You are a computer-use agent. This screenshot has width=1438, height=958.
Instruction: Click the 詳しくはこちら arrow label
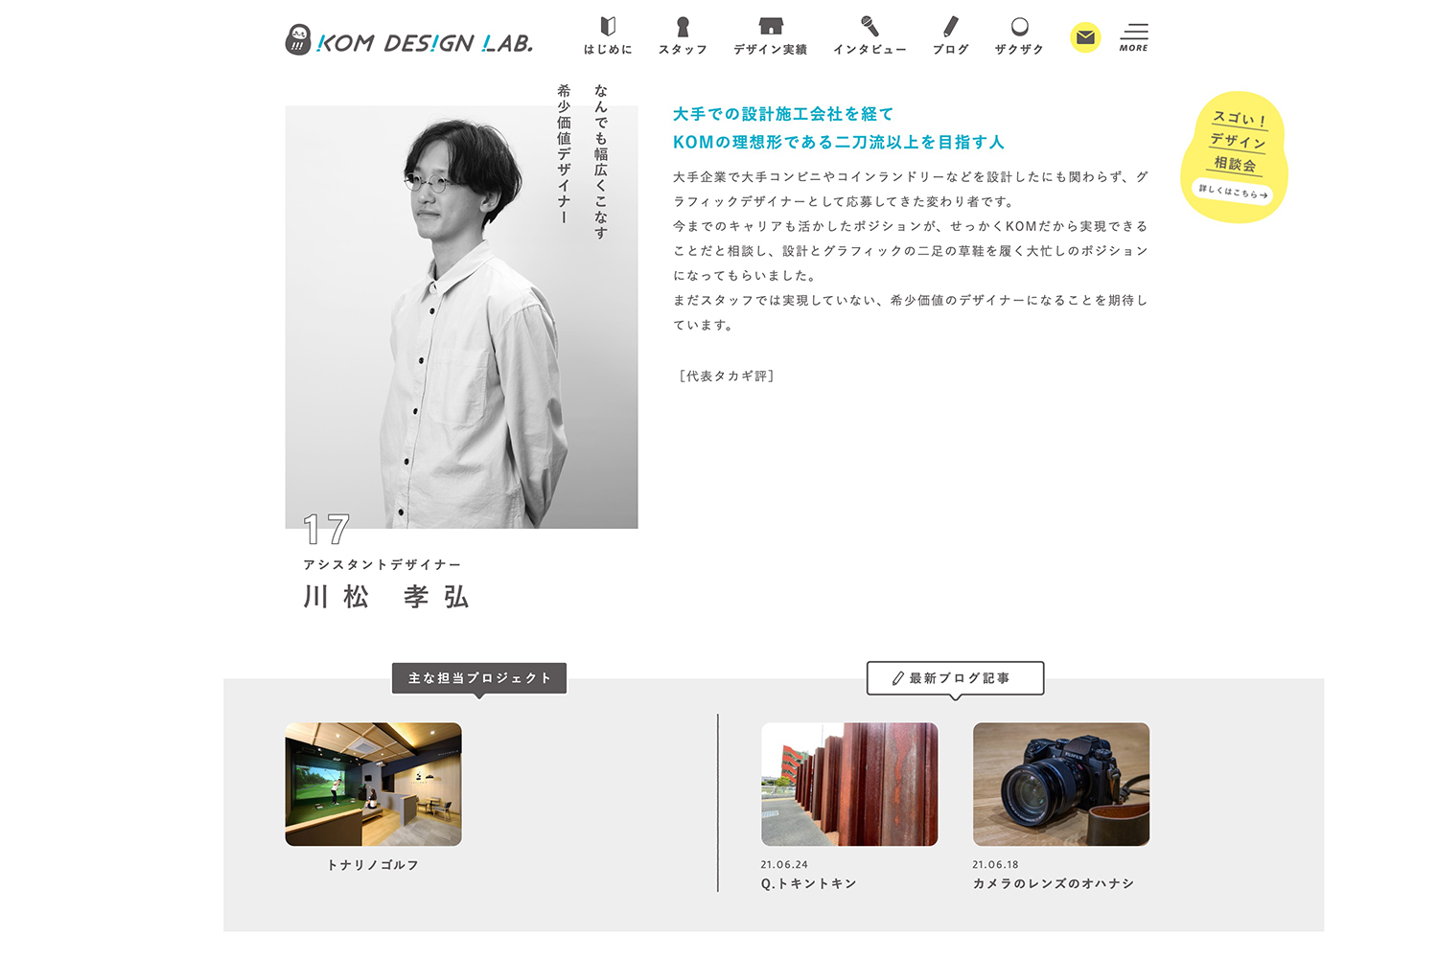(x=1233, y=192)
